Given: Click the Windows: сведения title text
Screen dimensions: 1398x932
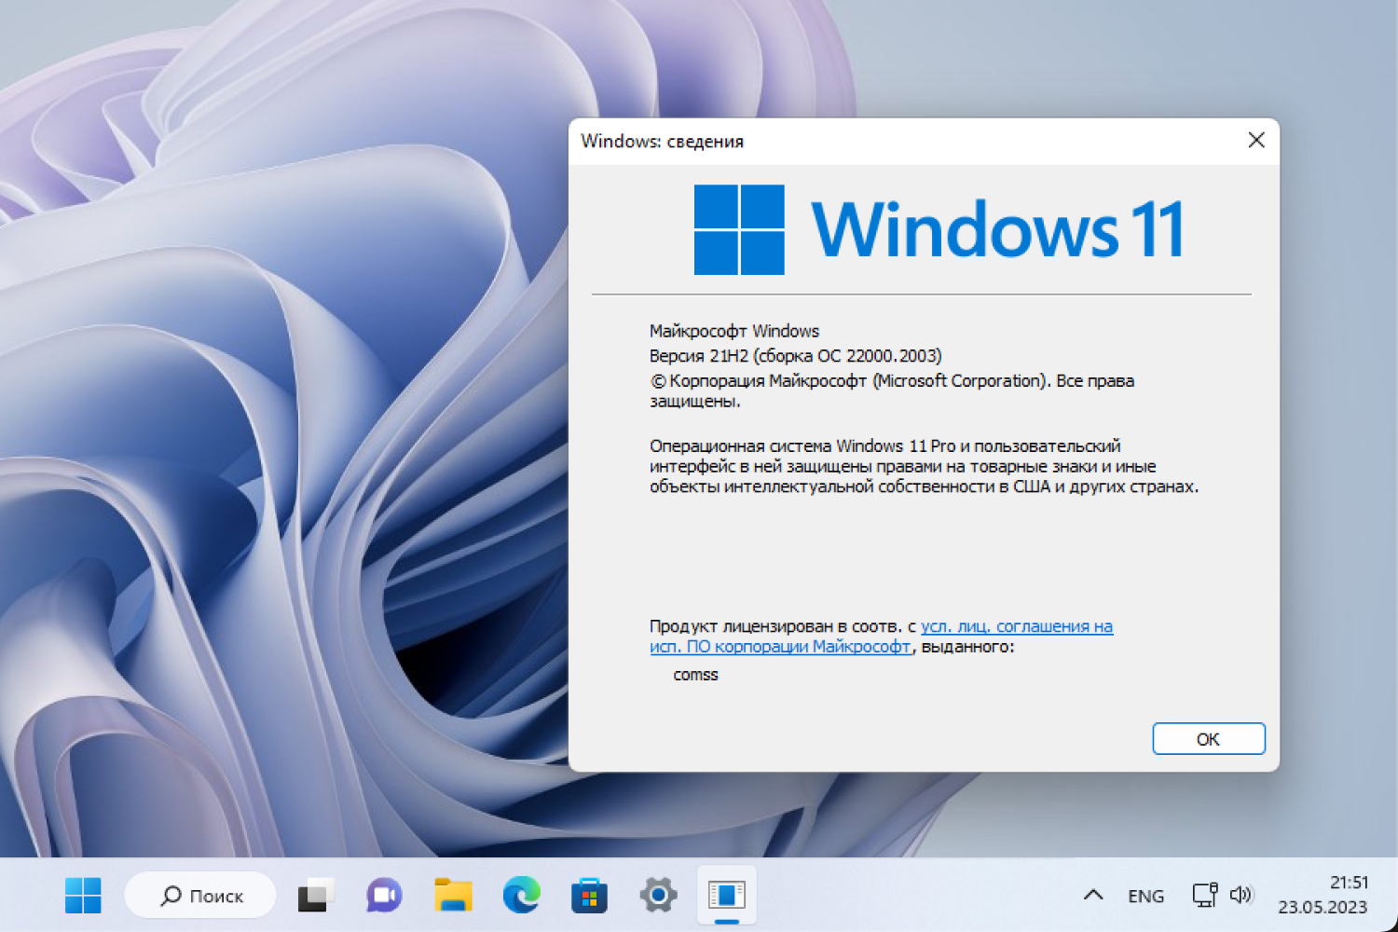Looking at the screenshot, I should click(x=663, y=142).
